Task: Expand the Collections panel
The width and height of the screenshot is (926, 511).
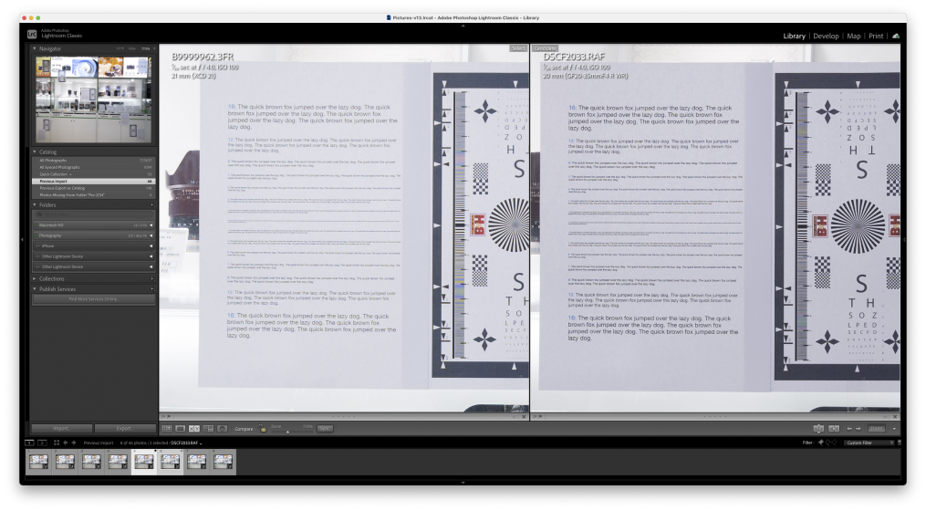Action: pyautogui.click(x=36, y=278)
